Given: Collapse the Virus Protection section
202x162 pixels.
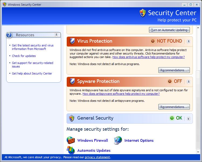Looking at the screenshot, I should click(189, 41).
